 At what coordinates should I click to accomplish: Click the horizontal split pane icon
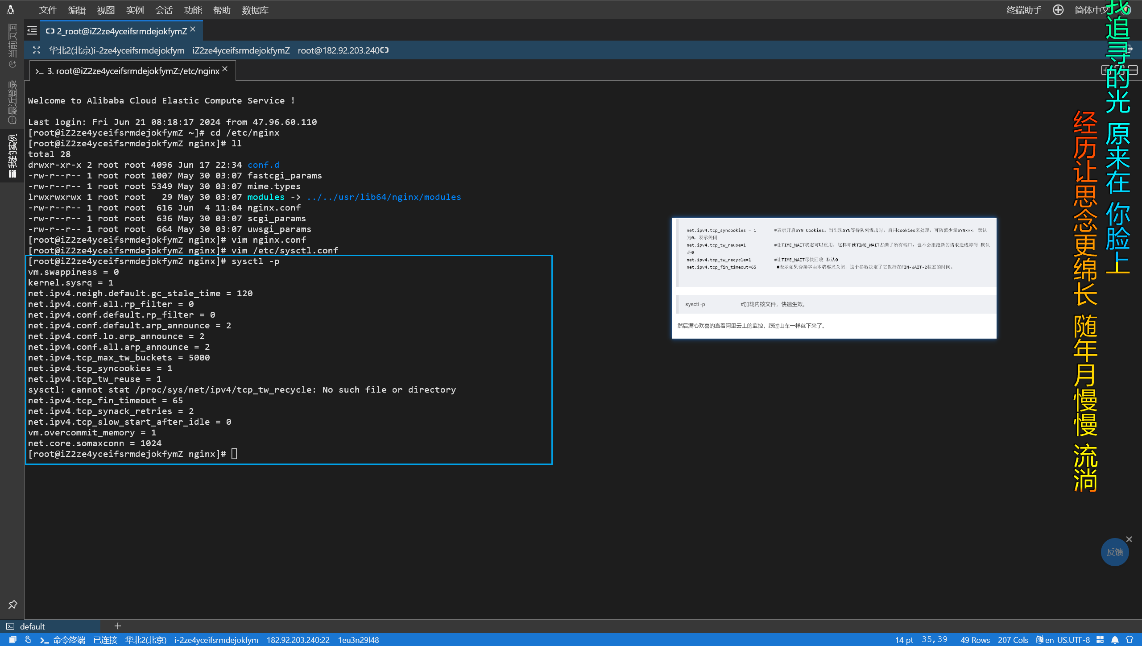click(x=1134, y=70)
